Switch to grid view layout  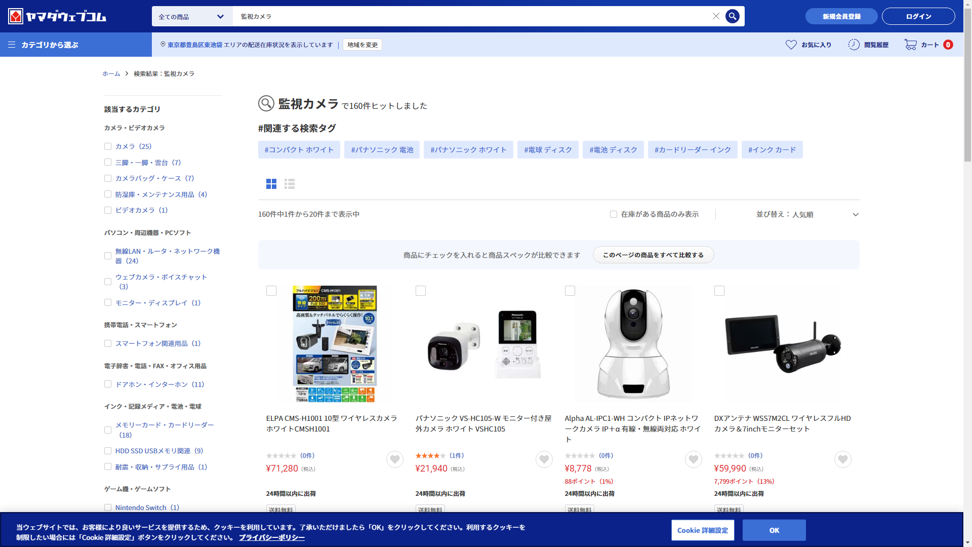click(271, 184)
